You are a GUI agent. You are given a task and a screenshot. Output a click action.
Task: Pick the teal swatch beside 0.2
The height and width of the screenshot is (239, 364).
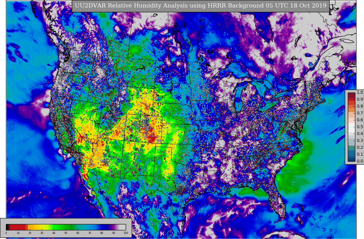pos(351,148)
